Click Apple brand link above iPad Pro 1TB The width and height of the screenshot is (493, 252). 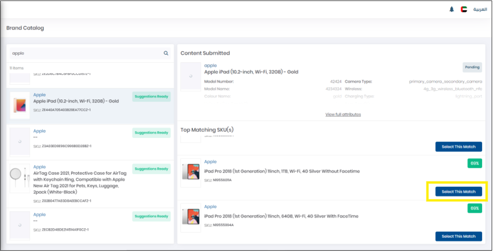pyautogui.click(x=211, y=162)
